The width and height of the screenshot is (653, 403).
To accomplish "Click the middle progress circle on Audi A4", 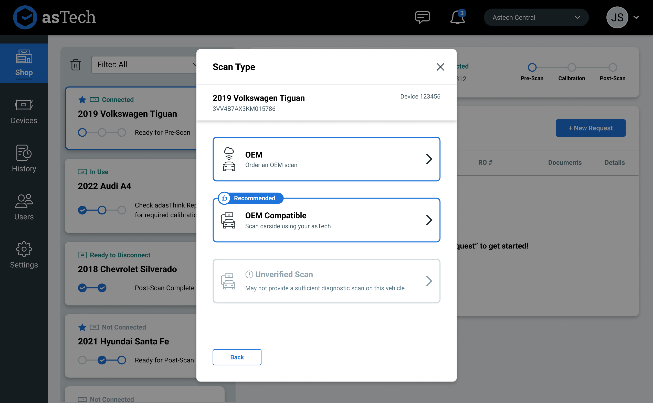I will point(102,210).
